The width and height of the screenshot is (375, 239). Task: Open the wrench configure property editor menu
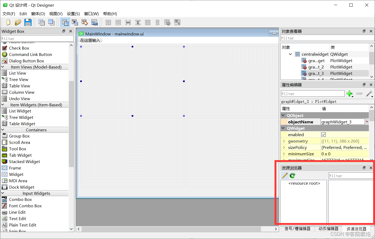pyautogui.click(x=369, y=94)
